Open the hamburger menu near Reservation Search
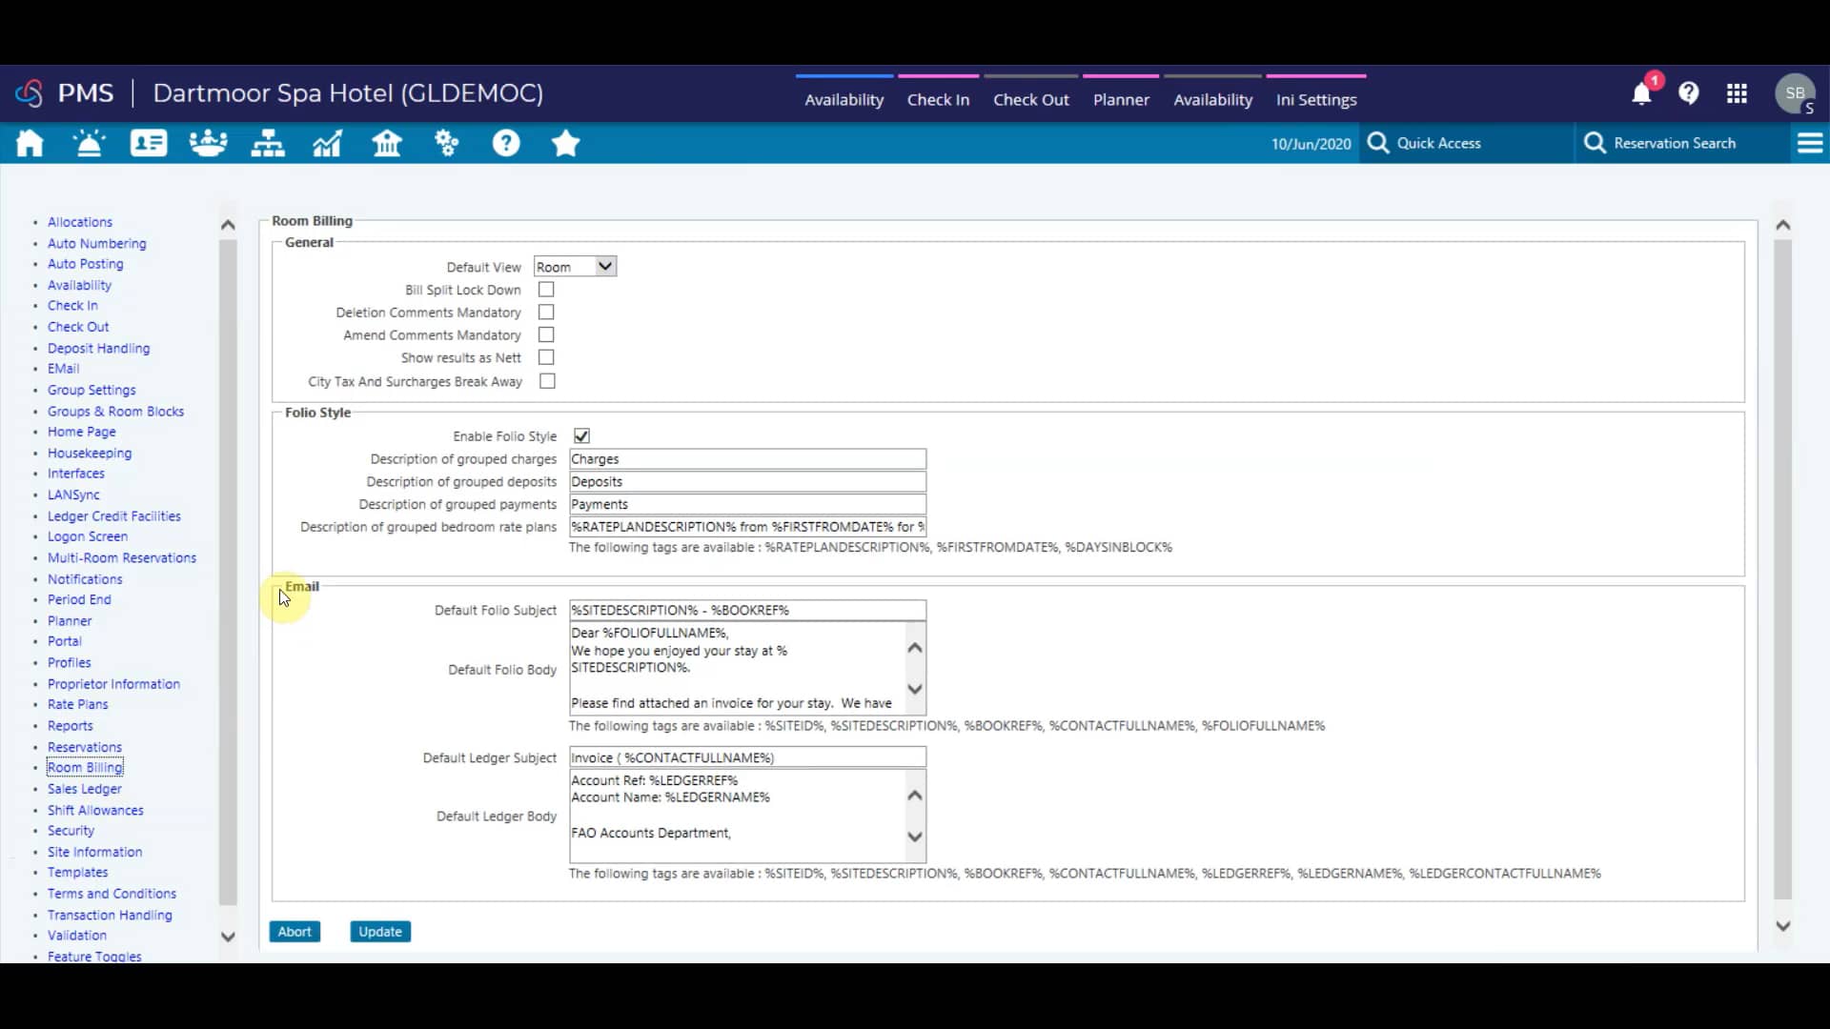 (x=1810, y=143)
